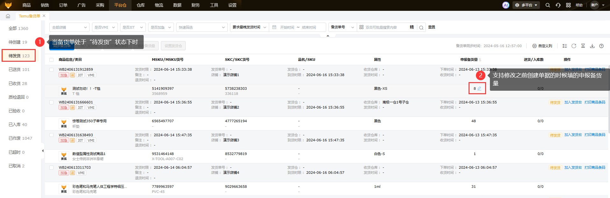Screen dimensions: 610x198
Task: Check the order WB2406131912859 checkbox
Action: point(51,69)
